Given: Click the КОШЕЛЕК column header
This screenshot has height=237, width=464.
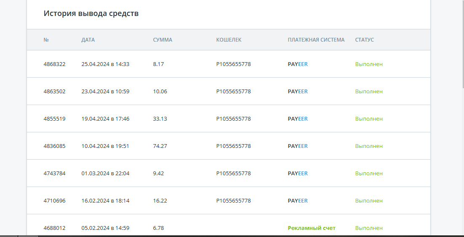Looking at the screenshot, I should [229, 40].
